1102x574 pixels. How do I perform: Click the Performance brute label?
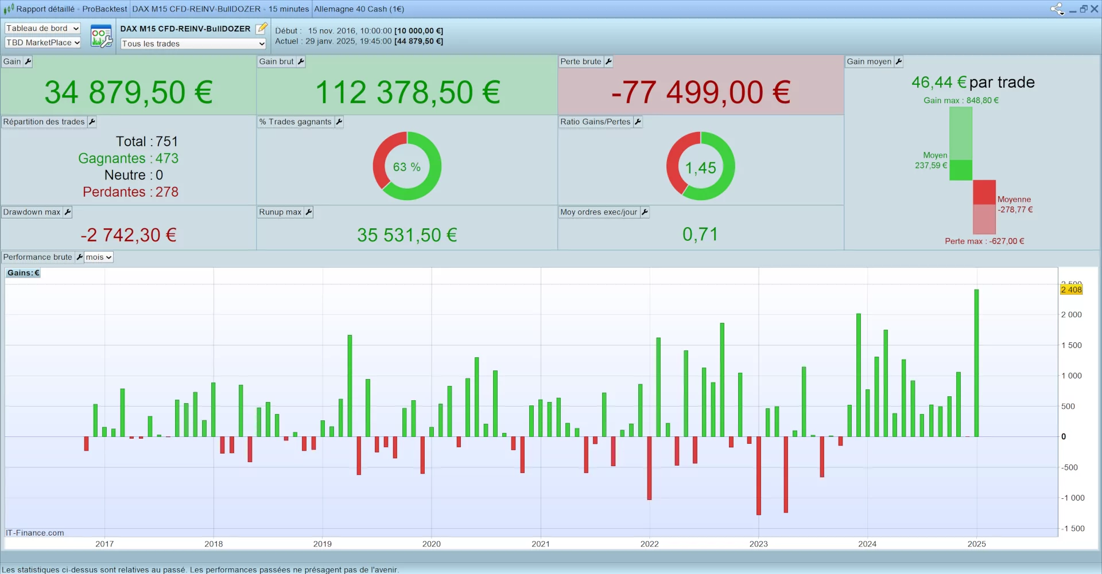(x=38, y=257)
